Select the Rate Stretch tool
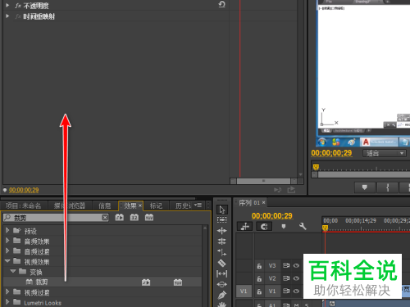This screenshot has width=410, height=307. (x=221, y=252)
